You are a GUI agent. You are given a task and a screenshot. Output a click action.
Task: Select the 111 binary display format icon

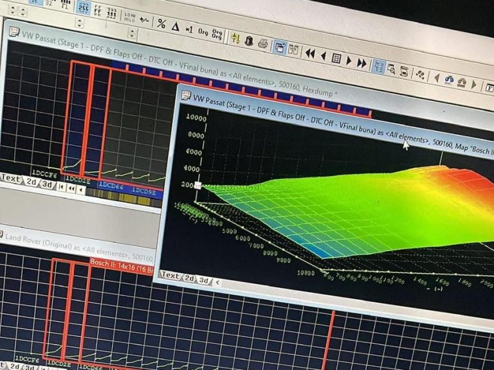click(111, 13)
